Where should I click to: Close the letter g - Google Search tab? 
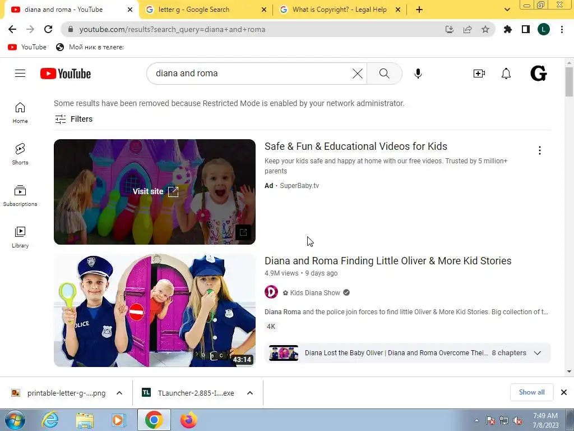click(263, 10)
